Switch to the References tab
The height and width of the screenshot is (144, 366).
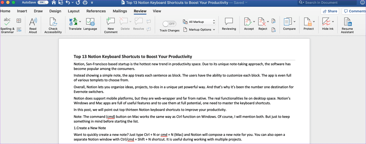click(96, 11)
